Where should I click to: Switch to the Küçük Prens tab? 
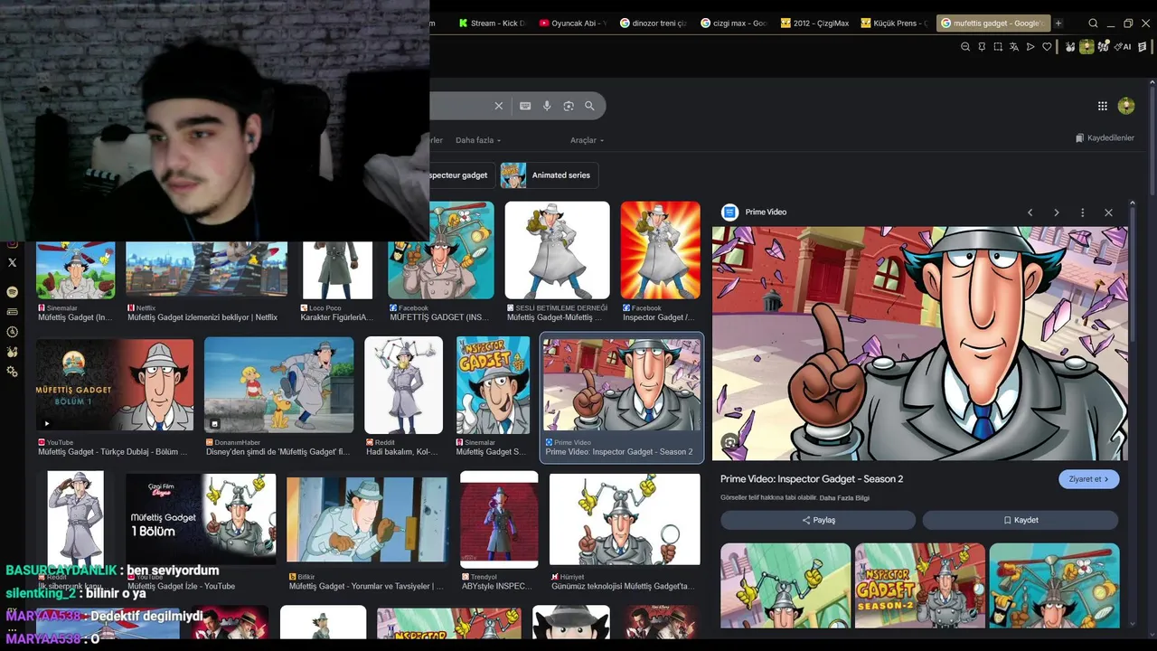[x=895, y=24]
